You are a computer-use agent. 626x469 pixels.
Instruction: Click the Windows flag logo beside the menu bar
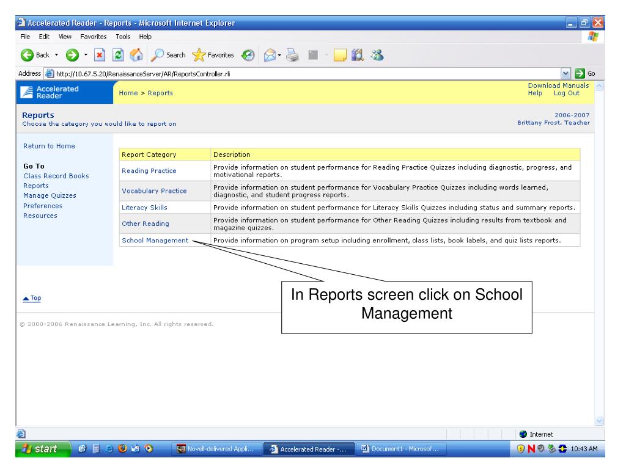(x=593, y=37)
